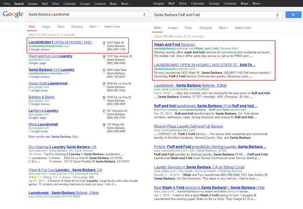This screenshot has height=209, width=303.
Task: Click microphone icon in Laundromat search box
Action: click(x=144, y=14)
